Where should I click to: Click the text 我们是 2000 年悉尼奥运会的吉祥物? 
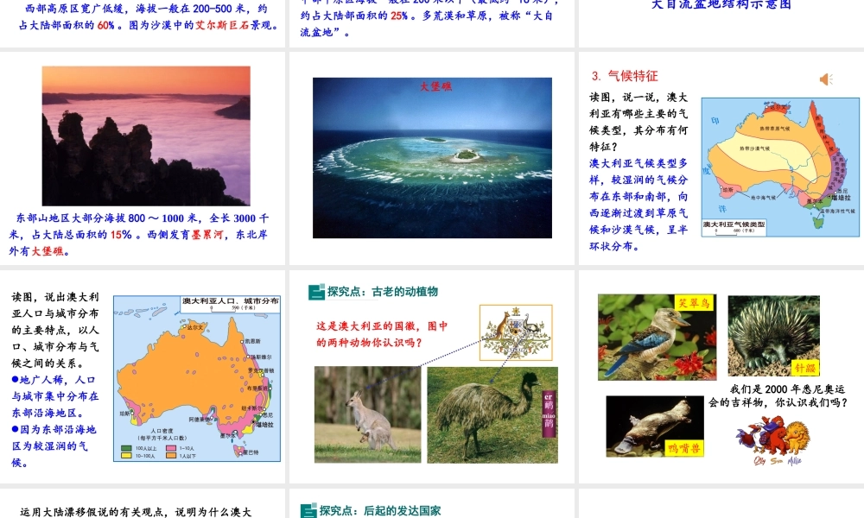777,395
